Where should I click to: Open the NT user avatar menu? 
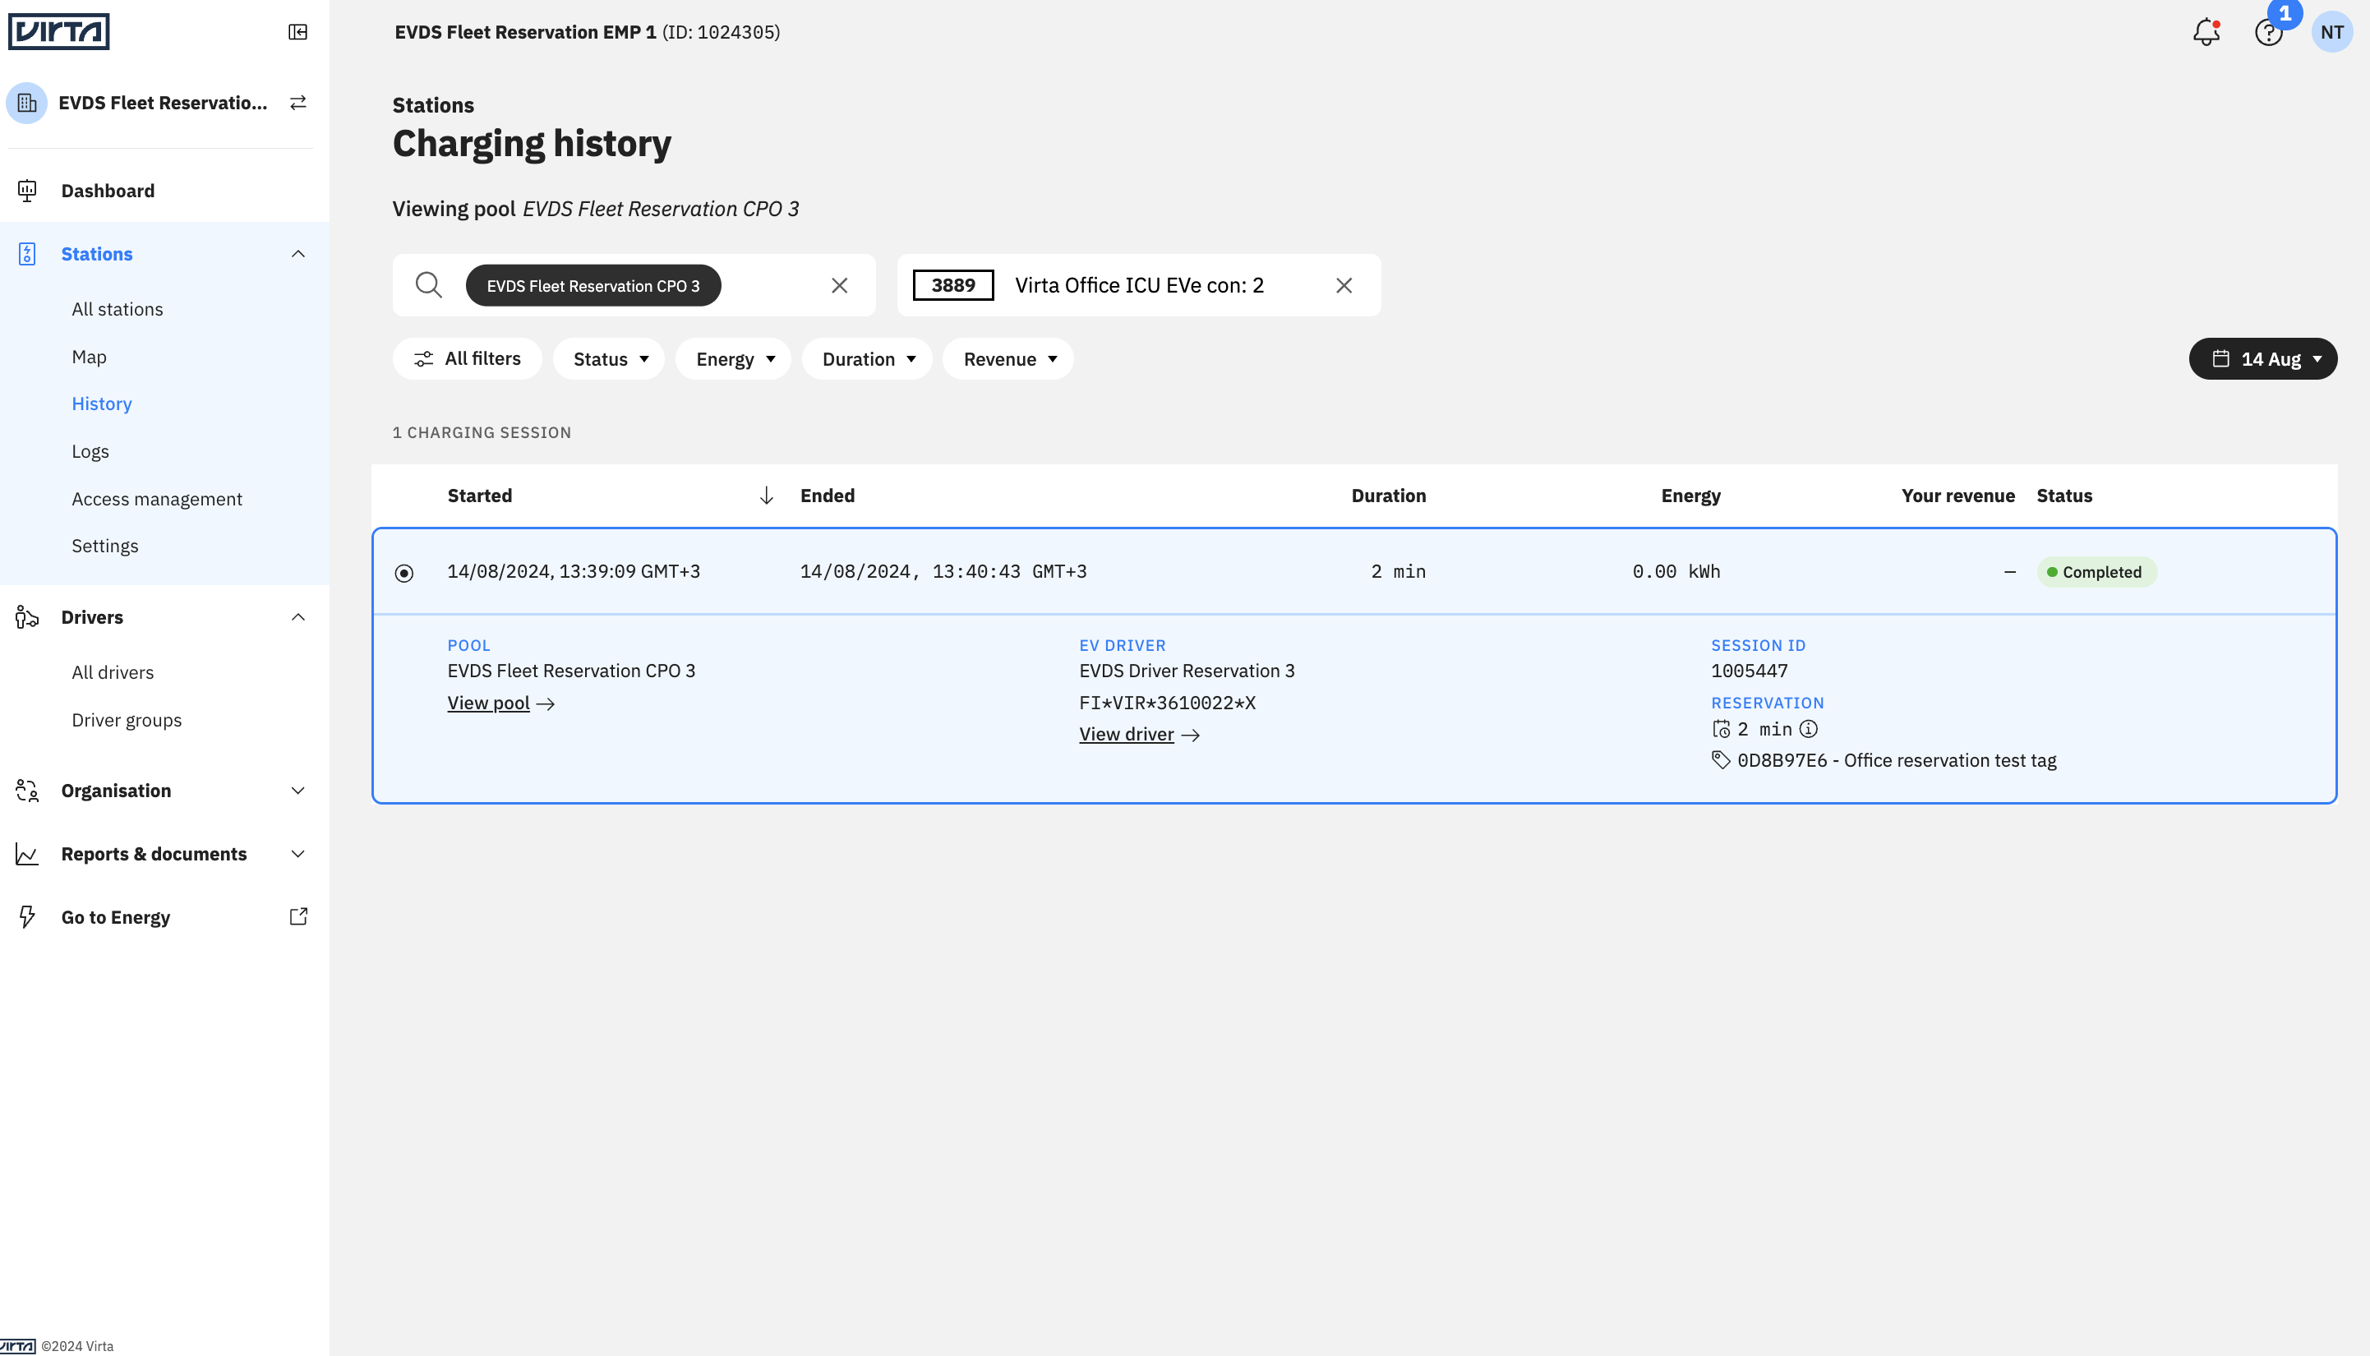click(2332, 33)
